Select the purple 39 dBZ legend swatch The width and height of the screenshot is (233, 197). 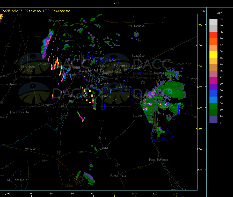pyautogui.click(x=213, y=87)
